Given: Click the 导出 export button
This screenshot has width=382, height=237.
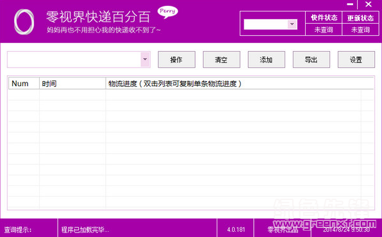Looking at the screenshot, I should coord(311,59).
